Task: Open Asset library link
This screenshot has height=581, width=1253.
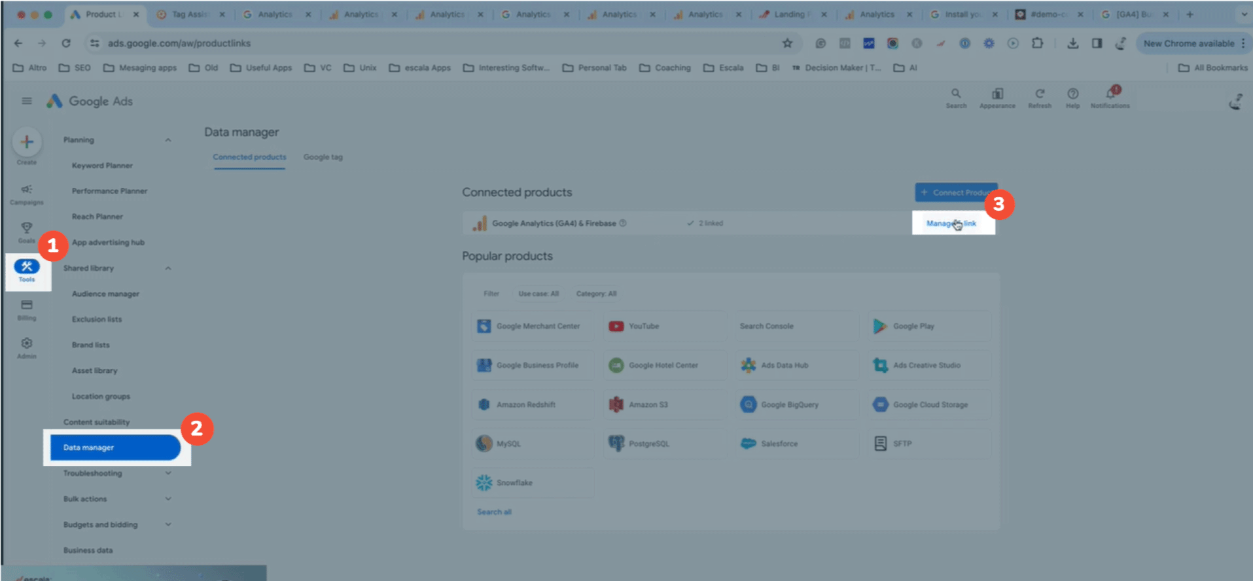Action: click(94, 370)
